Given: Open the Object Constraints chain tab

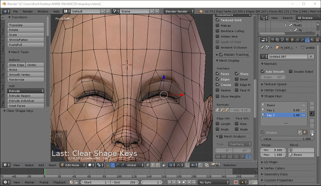Looking at the screenshot, I should 297,40.
